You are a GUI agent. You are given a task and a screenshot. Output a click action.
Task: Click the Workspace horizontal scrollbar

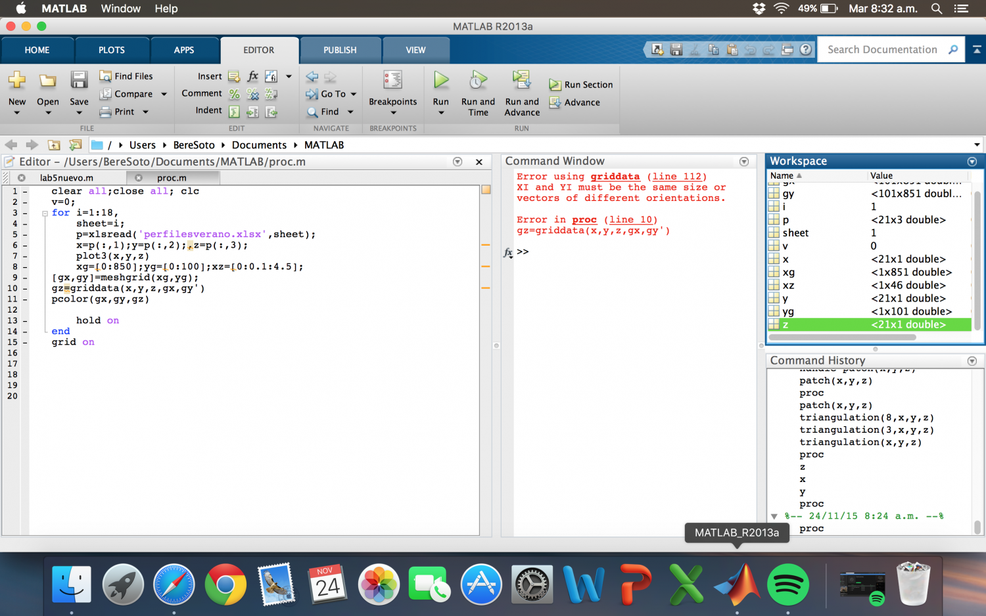tap(842, 338)
